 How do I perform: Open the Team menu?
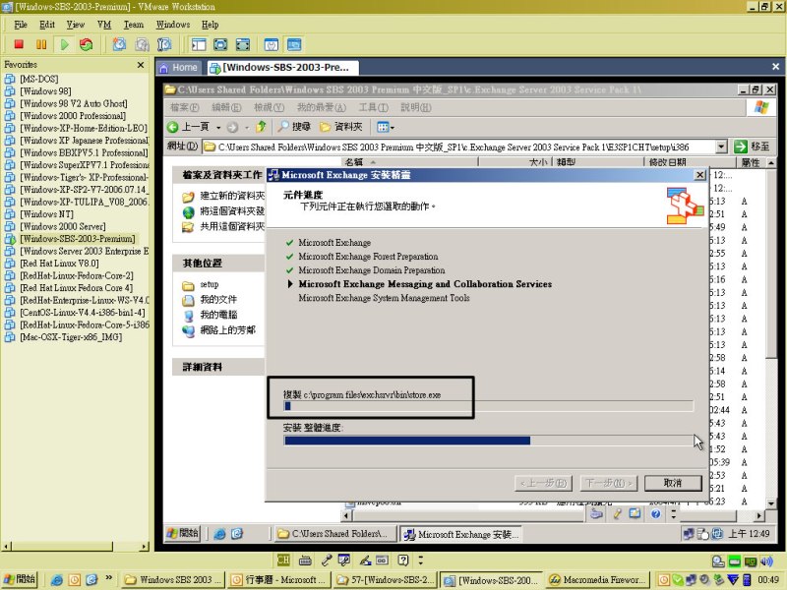134,25
